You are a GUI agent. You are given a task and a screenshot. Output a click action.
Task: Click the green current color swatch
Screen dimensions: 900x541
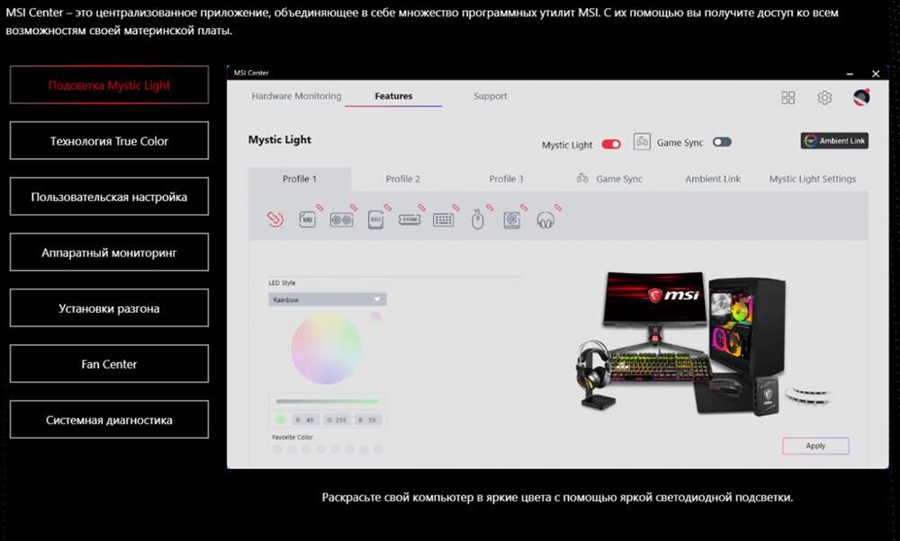click(280, 420)
